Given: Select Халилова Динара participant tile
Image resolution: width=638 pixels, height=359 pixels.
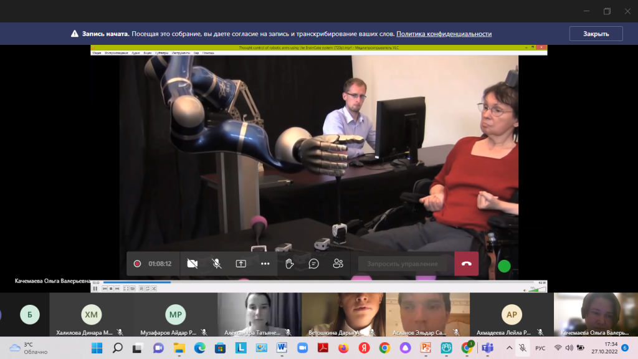Looking at the screenshot, I should point(91,315).
